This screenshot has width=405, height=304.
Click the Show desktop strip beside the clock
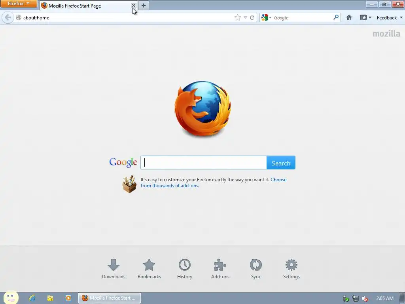tap(402, 298)
